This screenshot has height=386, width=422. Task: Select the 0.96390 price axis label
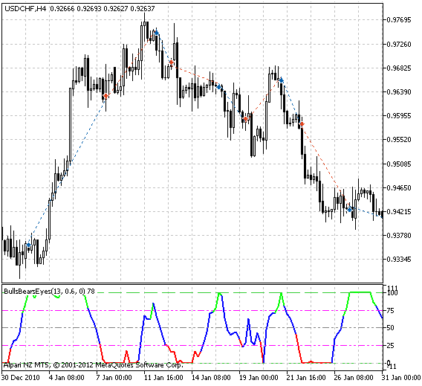tap(399, 92)
